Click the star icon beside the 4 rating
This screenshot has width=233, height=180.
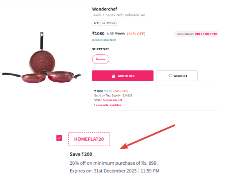pyautogui.click(x=97, y=23)
